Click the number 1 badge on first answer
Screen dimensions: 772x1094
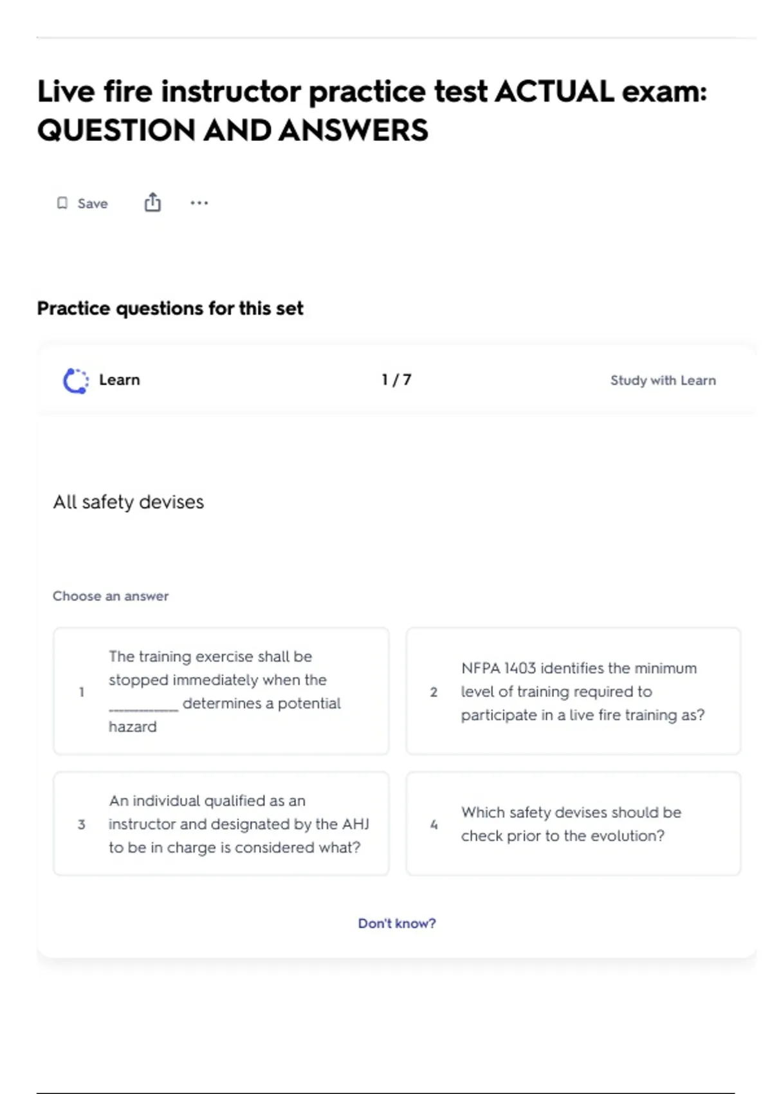82,692
